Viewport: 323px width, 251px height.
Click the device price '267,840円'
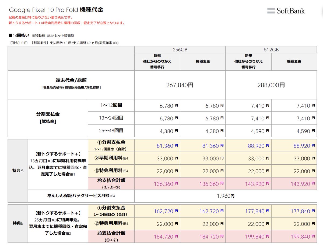[180, 85]
